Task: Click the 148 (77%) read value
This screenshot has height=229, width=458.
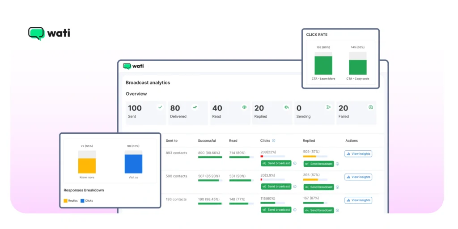Action: (237, 199)
